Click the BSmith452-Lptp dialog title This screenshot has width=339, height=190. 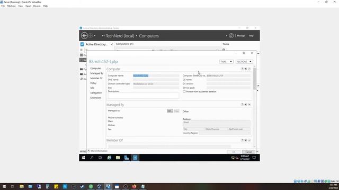(x=103, y=62)
